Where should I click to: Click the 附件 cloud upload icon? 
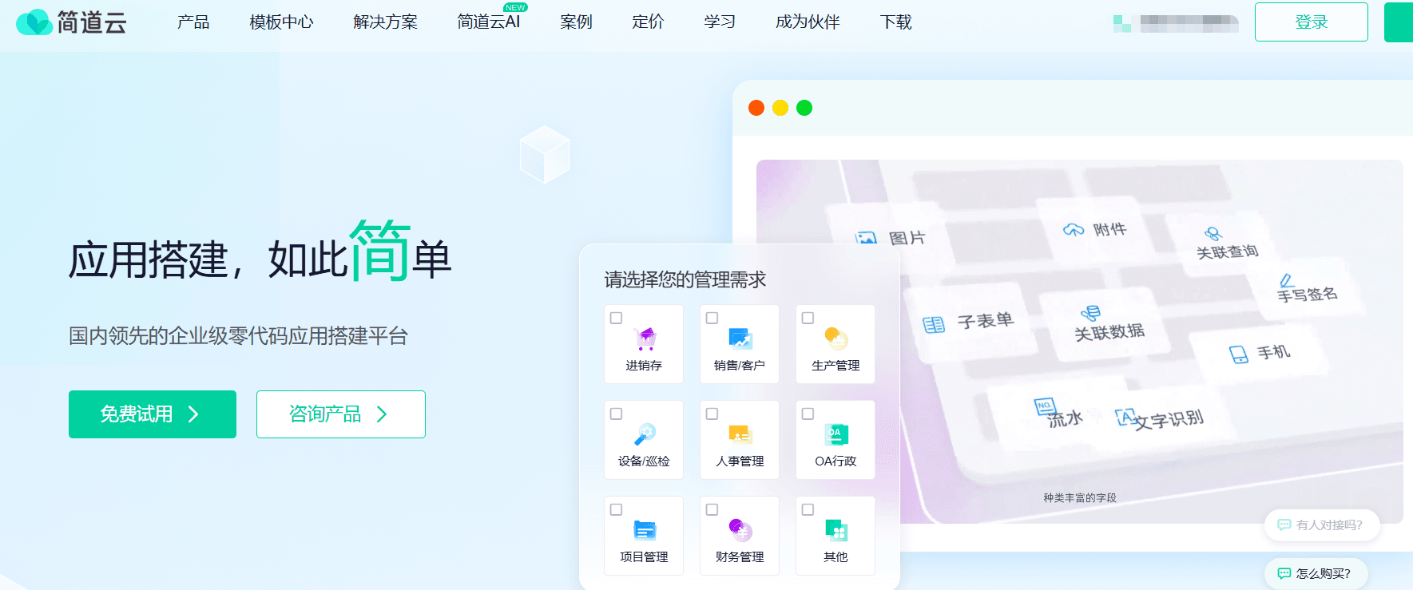tap(1074, 230)
